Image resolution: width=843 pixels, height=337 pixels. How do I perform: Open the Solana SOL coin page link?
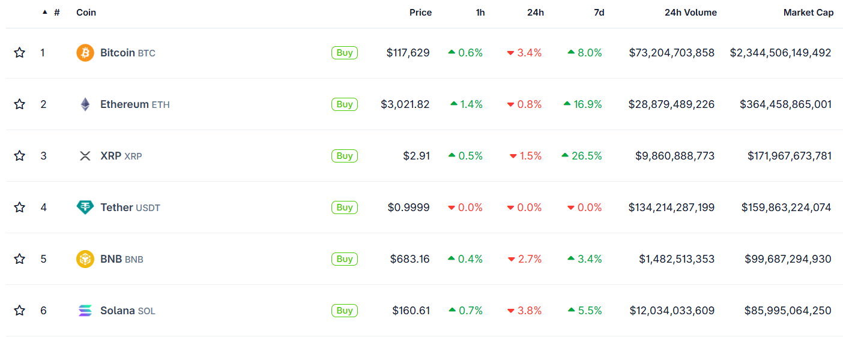point(128,311)
